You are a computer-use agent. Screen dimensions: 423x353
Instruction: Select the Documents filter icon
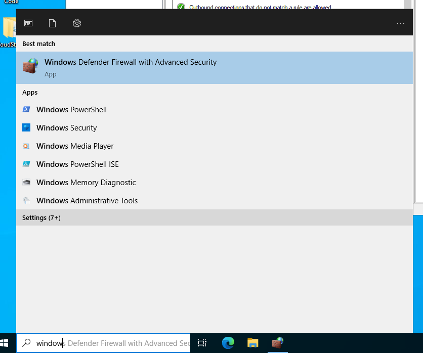52,23
